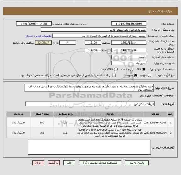Click quantity cell 158

42,133
